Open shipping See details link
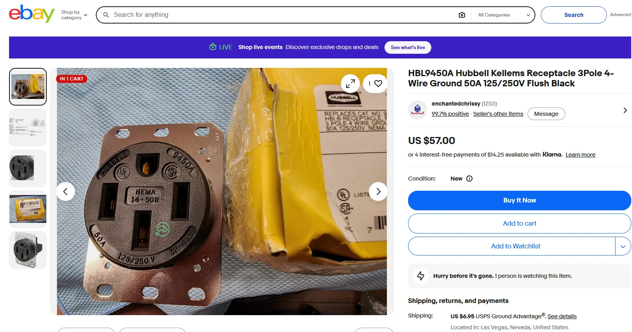This screenshot has width=632, height=332. 562,316
